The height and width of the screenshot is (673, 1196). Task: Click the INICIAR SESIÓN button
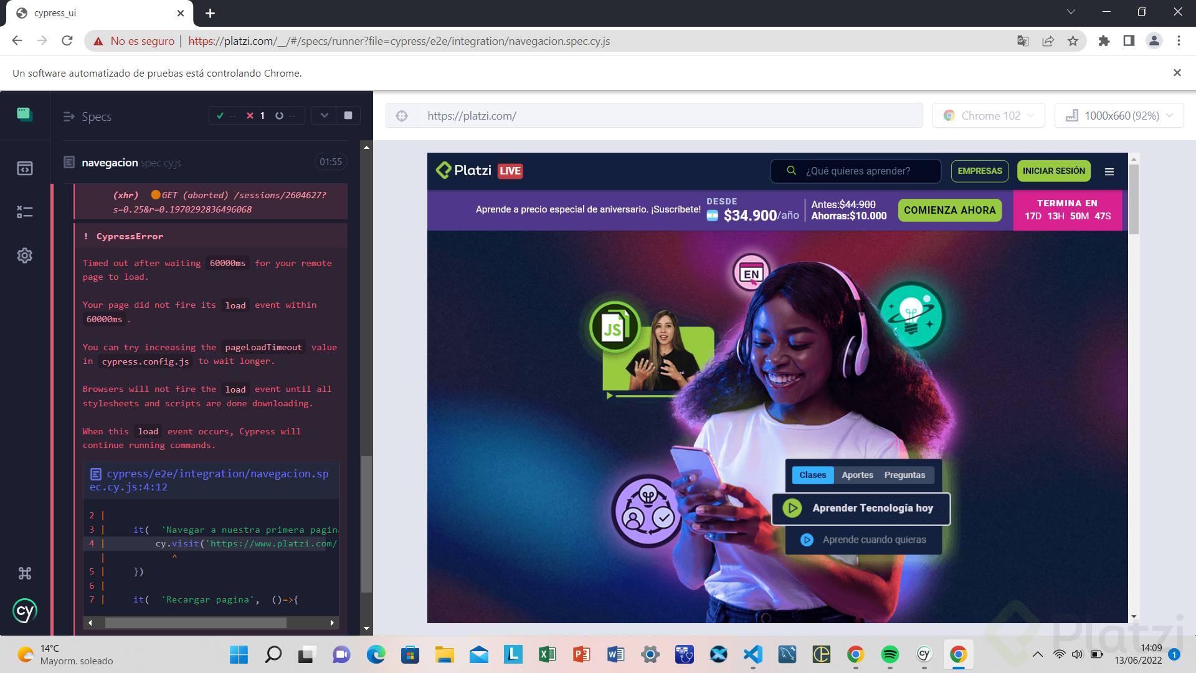click(x=1053, y=171)
